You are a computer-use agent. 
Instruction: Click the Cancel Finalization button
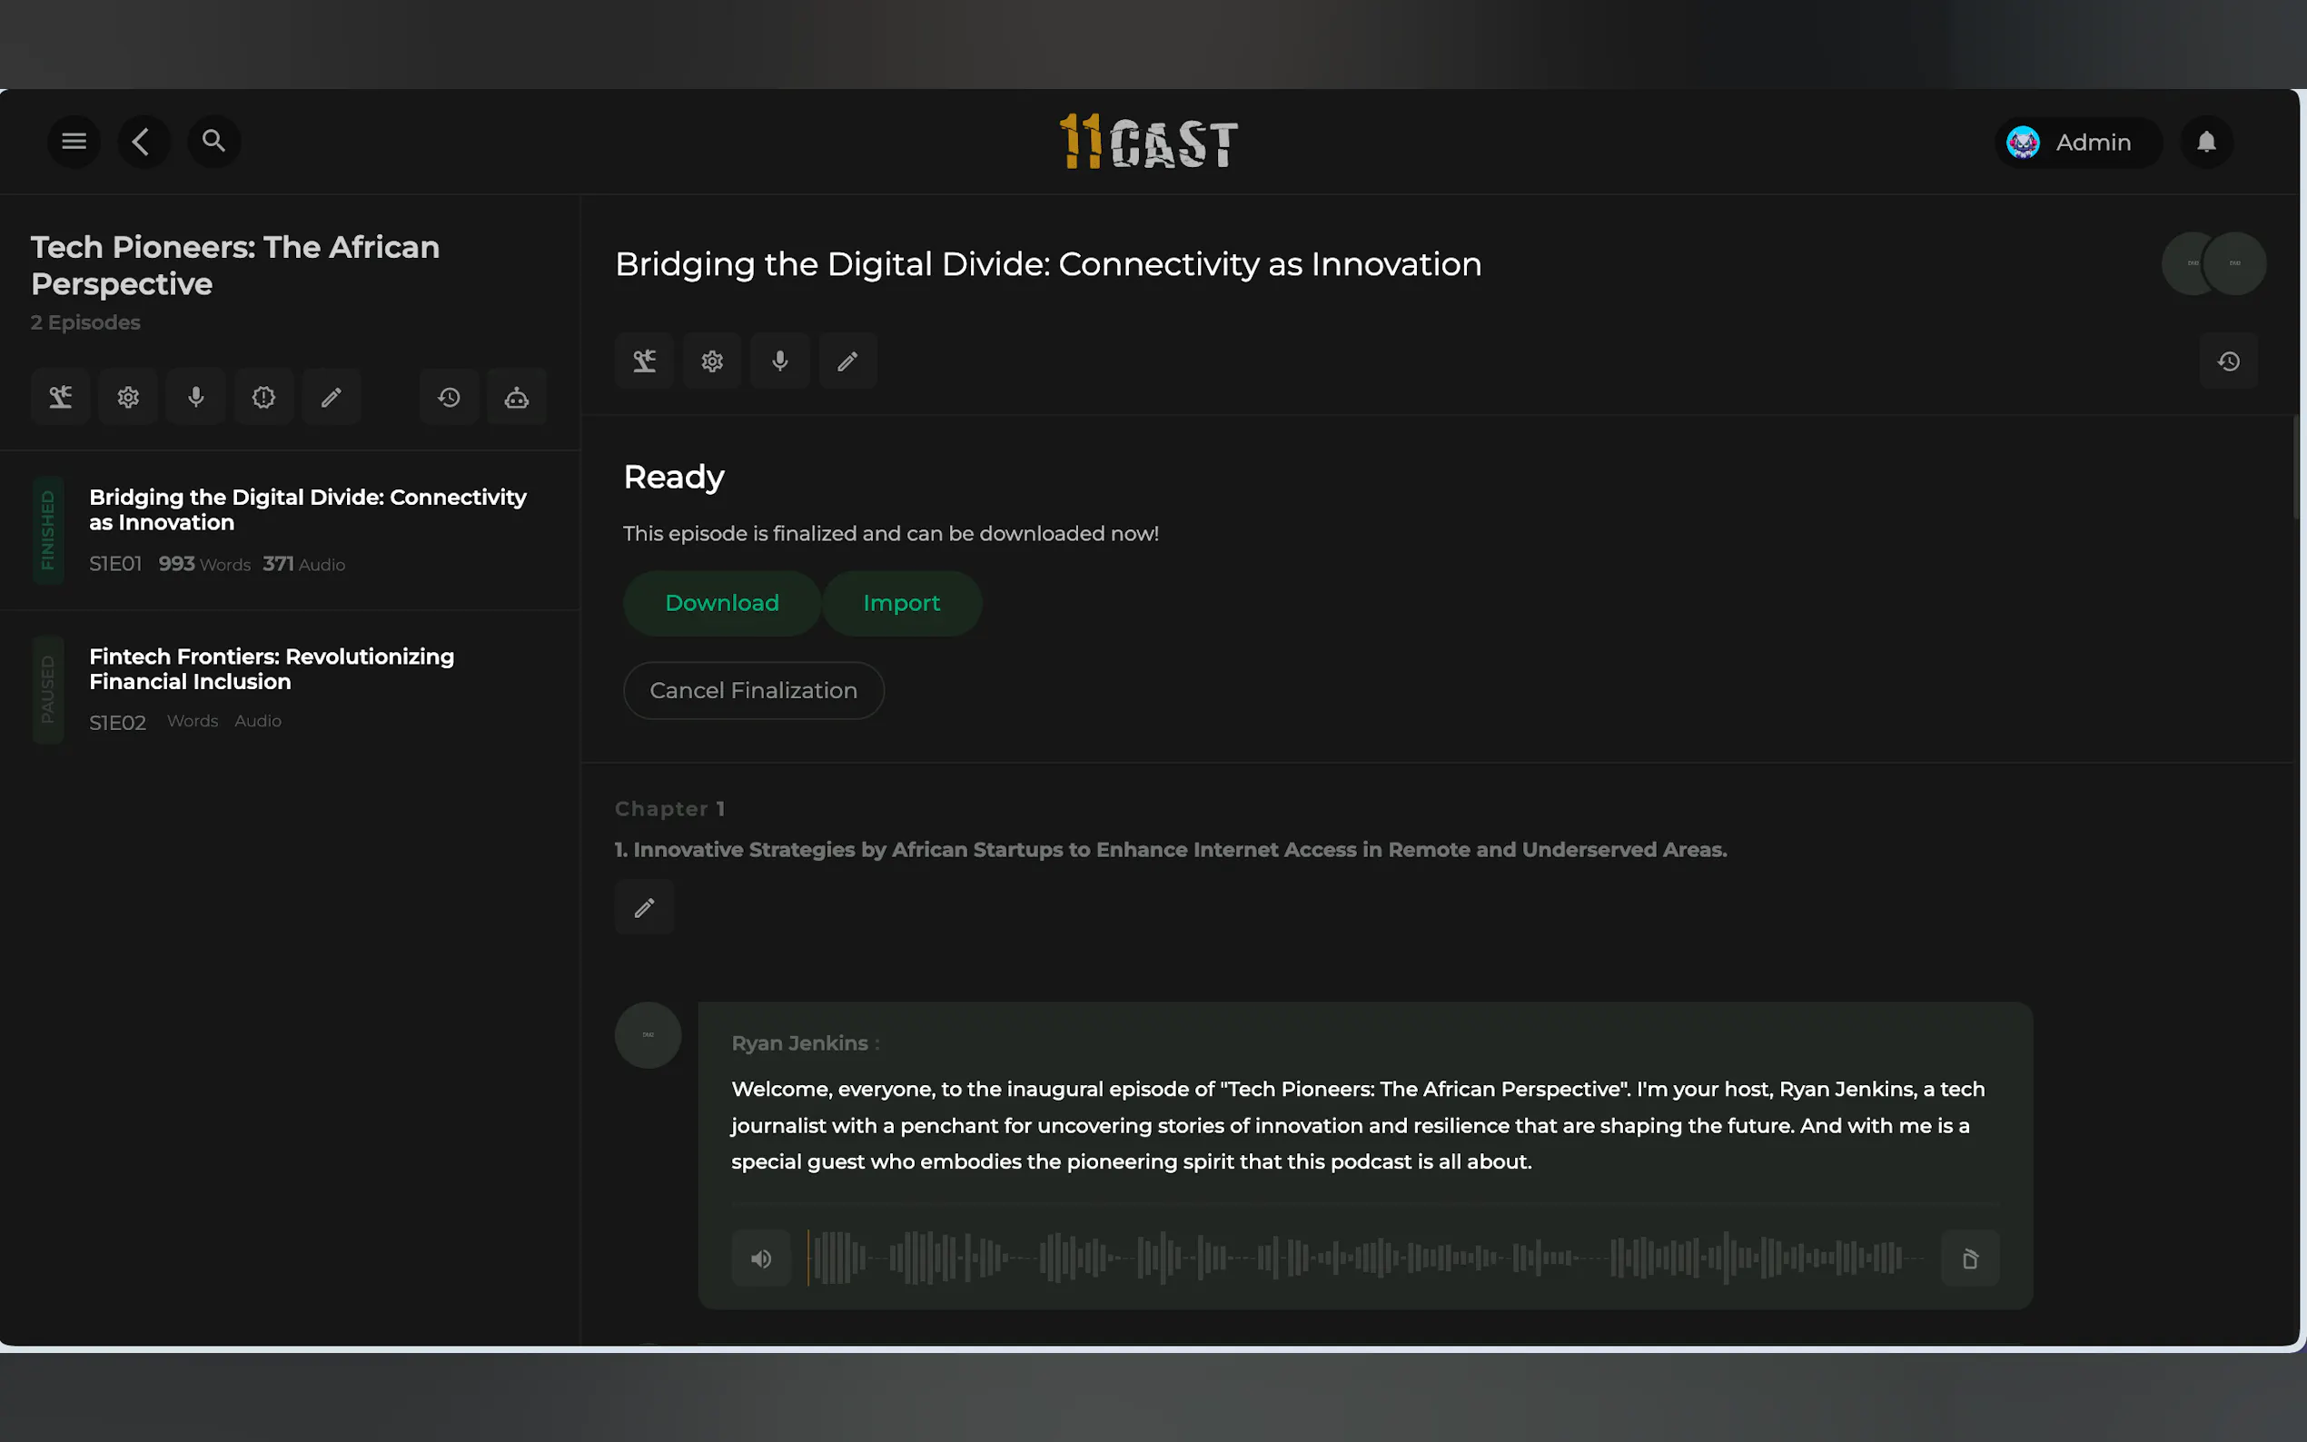coord(752,690)
